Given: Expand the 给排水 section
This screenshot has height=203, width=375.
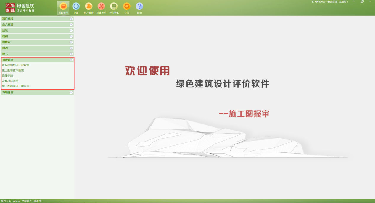Looking at the screenshot, I should (71, 42).
